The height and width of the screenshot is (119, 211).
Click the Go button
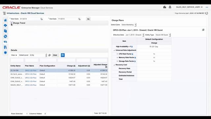point(88,19)
